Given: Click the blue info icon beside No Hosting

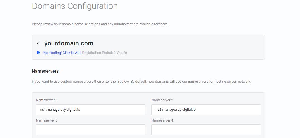Looking at the screenshot, I should (x=38, y=53).
